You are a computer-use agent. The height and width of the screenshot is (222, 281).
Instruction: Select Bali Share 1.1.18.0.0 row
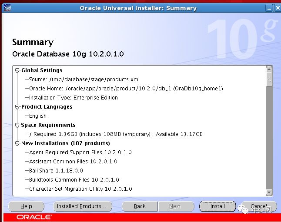tap(56, 171)
